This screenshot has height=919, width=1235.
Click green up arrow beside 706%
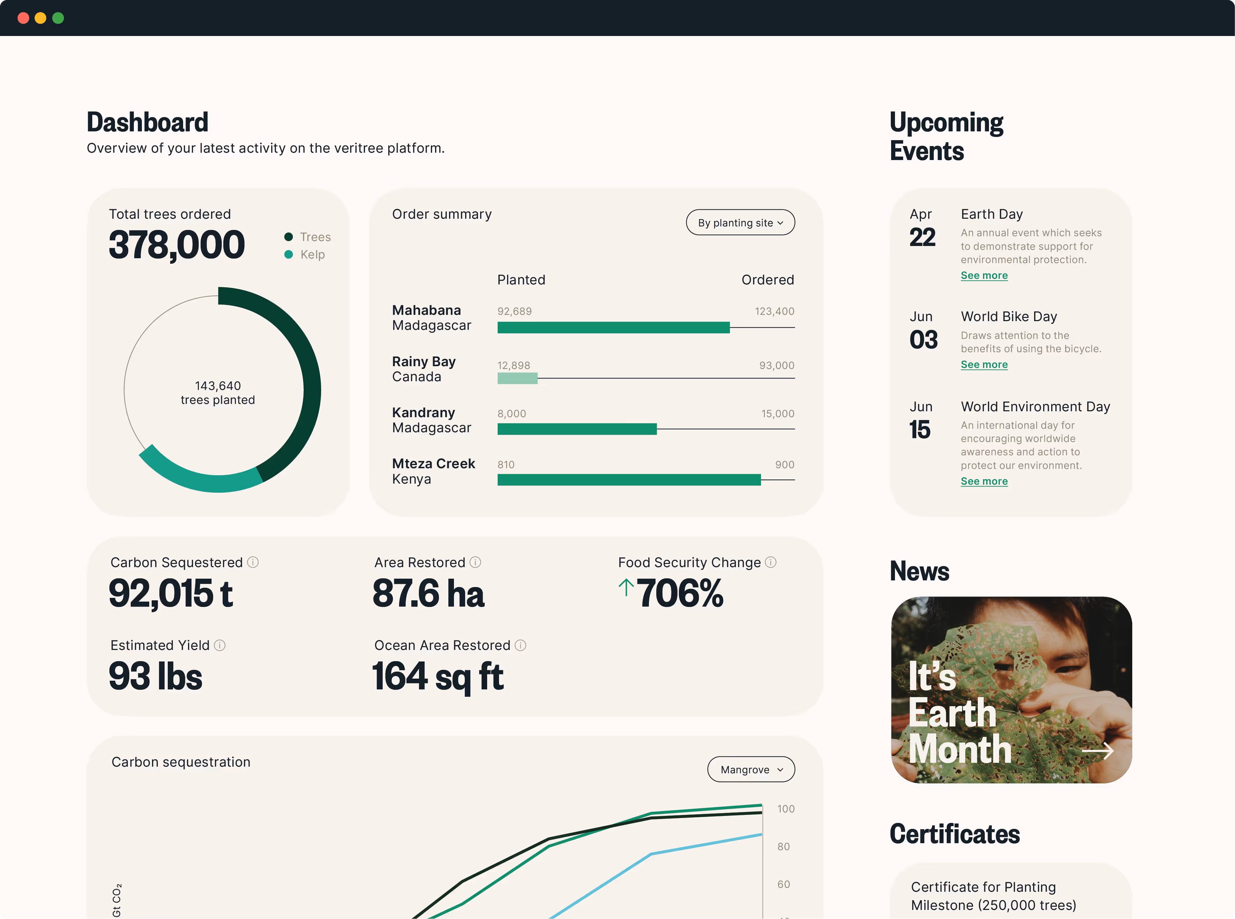(626, 587)
